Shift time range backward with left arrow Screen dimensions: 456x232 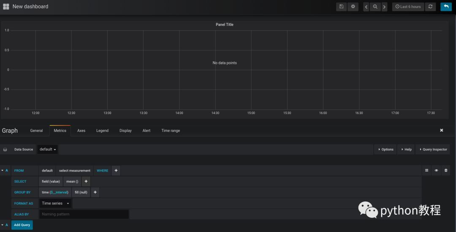(x=366, y=7)
